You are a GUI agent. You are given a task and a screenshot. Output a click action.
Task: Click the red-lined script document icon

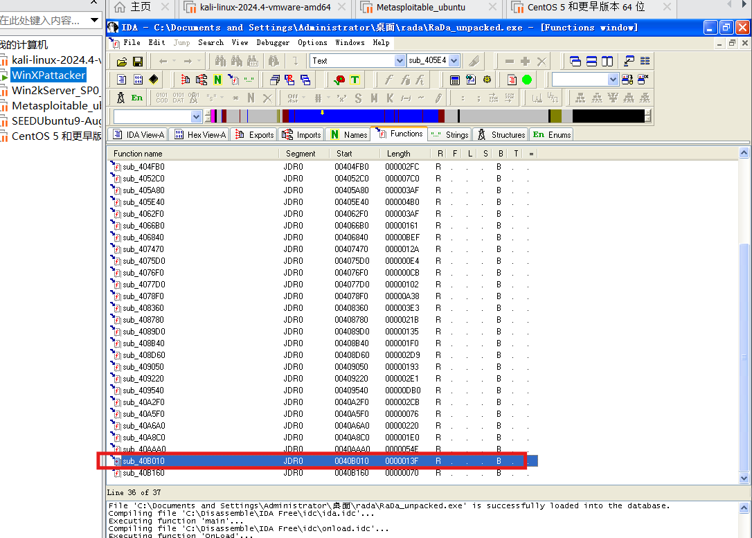512,80
